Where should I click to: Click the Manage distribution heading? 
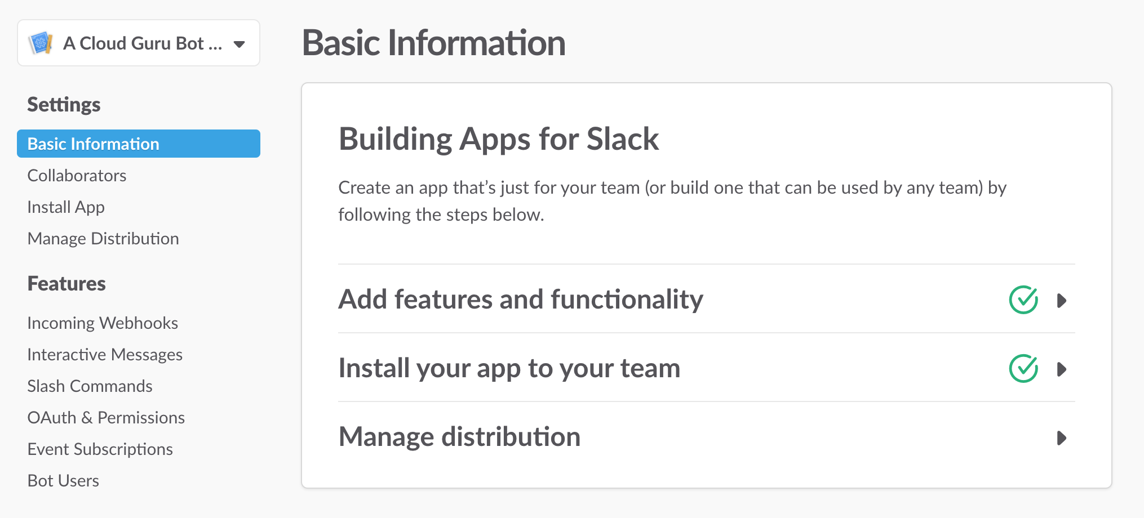[x=460, y=437]
